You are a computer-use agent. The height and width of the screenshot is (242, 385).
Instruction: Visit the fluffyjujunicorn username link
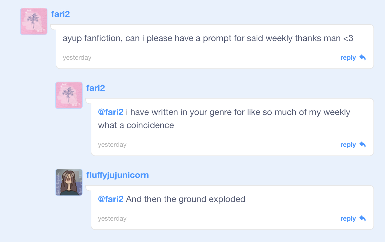[117, 175]
